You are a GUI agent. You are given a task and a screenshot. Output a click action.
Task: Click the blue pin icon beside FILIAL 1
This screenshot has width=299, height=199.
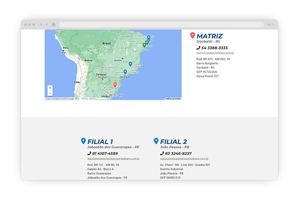click(83, 141)
